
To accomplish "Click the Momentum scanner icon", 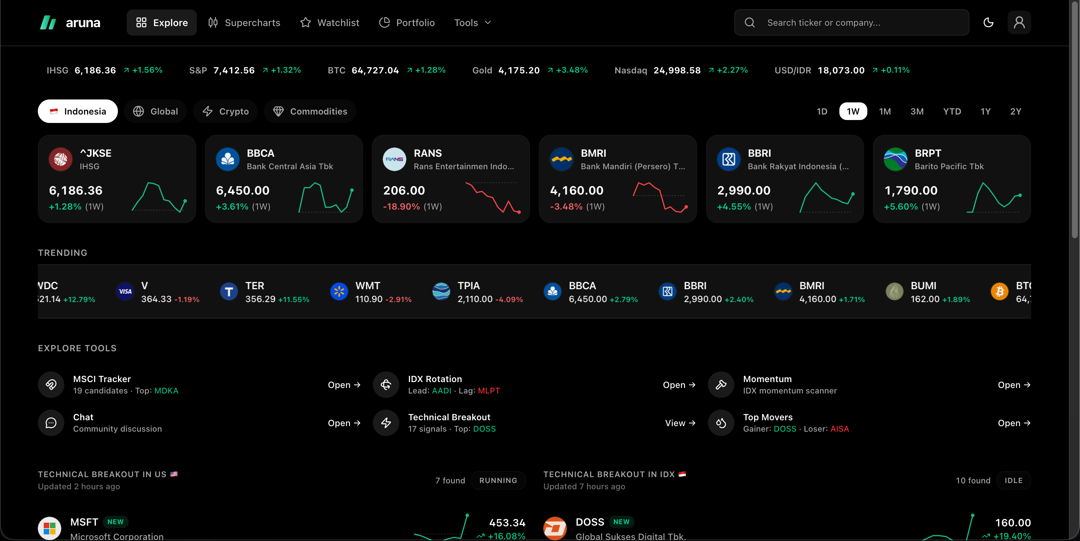I will [721, 384].
